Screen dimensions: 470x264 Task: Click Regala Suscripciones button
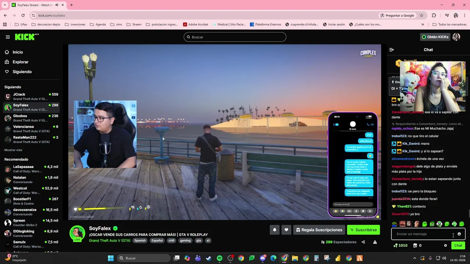pyautogui.click(x=319, y=230)
